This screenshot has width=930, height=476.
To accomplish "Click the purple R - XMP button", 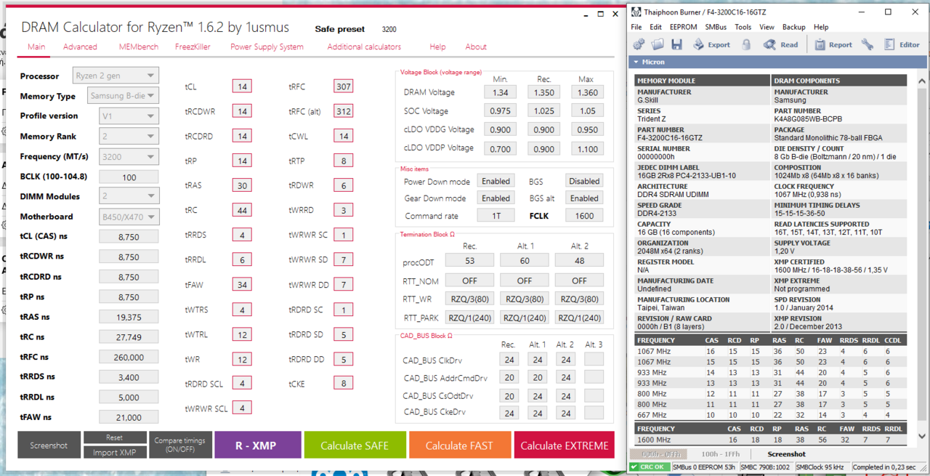I will [257, 445].
